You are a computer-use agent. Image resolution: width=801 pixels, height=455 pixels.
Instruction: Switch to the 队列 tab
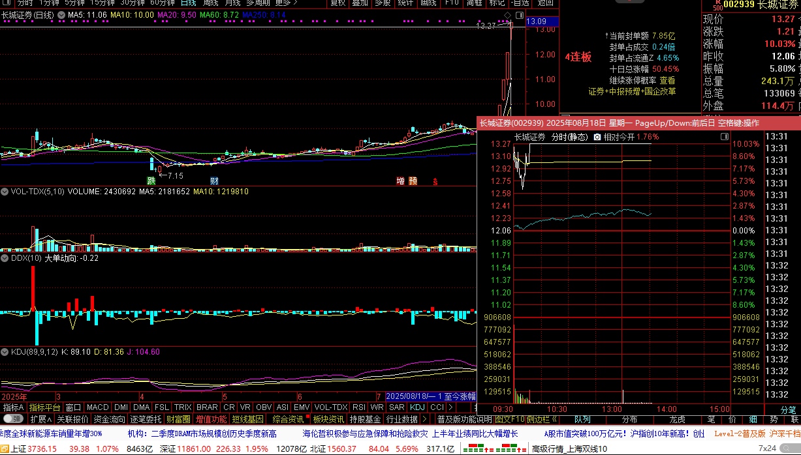tap(582, 419)
